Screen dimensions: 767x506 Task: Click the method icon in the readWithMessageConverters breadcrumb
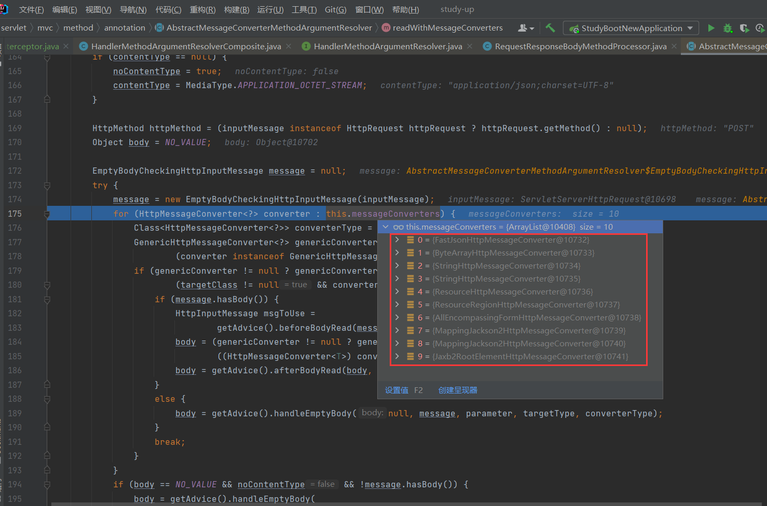pos(386,27)
